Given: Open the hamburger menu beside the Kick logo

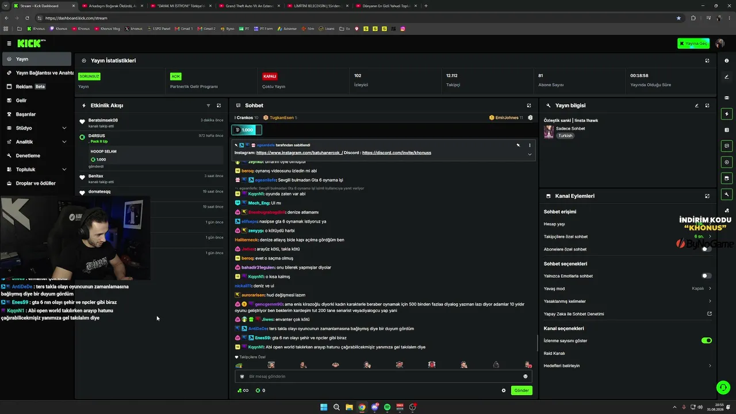Looking at the screenshot, I should point(9,43).
